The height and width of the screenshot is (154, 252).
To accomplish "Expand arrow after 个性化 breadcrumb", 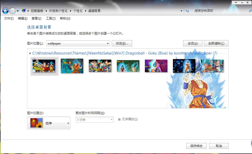I will pos(85,11).
